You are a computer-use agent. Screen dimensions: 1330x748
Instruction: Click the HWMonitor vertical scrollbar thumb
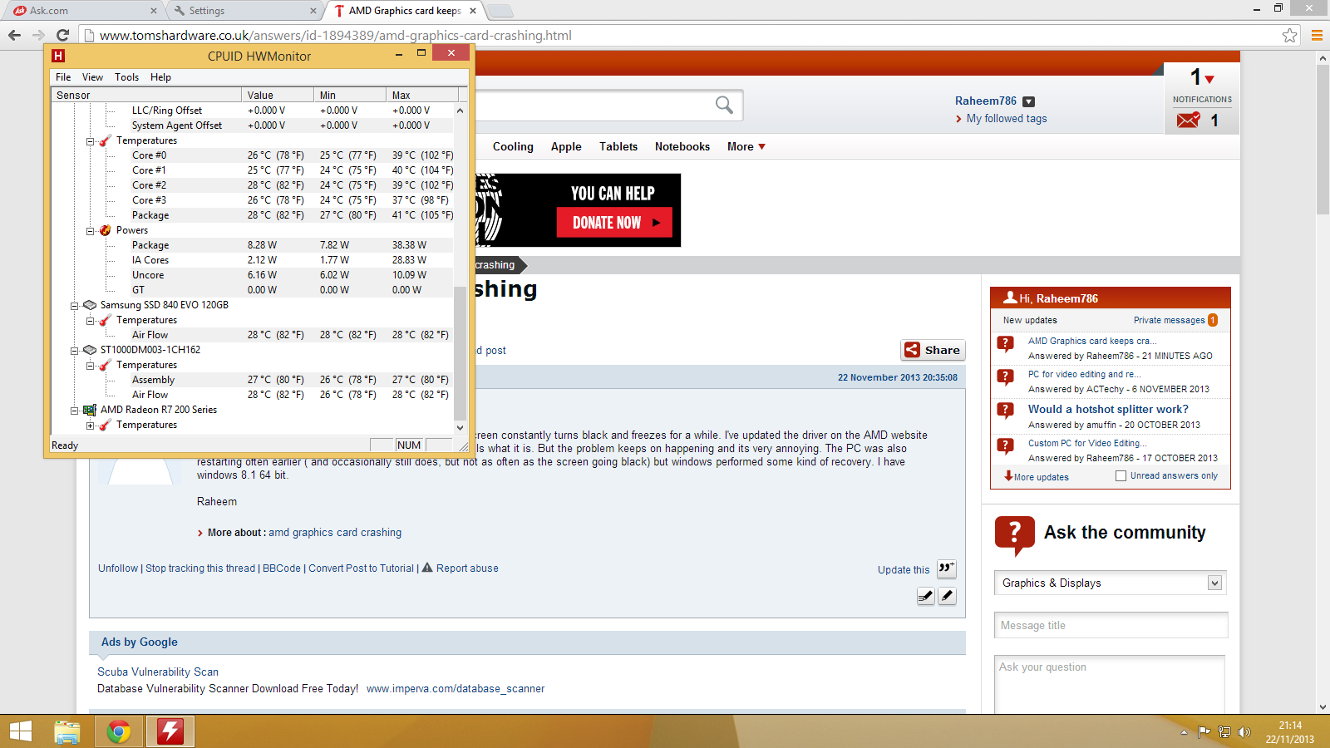(461, 353)
